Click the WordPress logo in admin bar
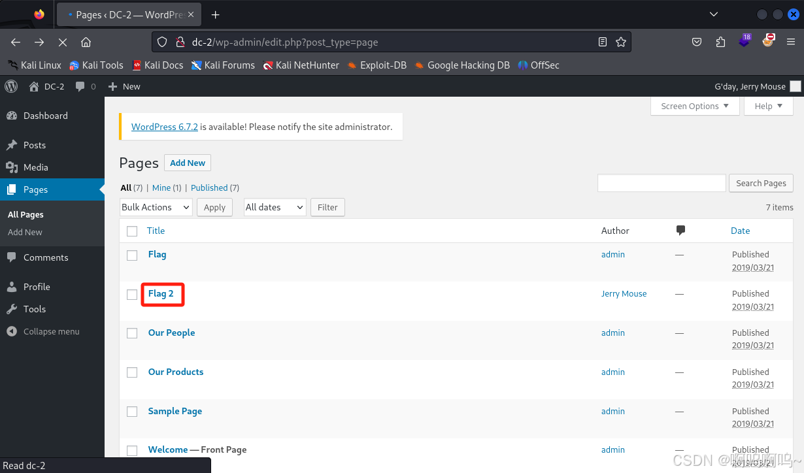The height and width of the screenshot is (473, 804). coord(11,86)
